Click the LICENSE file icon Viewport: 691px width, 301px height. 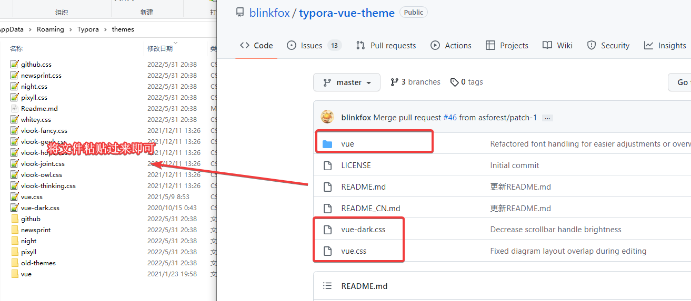[327, 165]
